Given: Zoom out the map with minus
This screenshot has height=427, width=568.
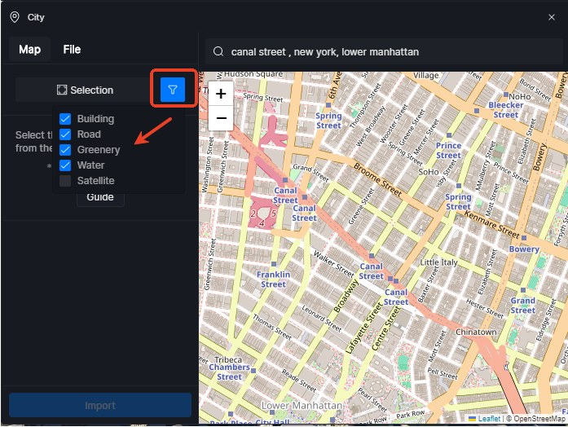Looking at the screenshot, I should (221, 118).
